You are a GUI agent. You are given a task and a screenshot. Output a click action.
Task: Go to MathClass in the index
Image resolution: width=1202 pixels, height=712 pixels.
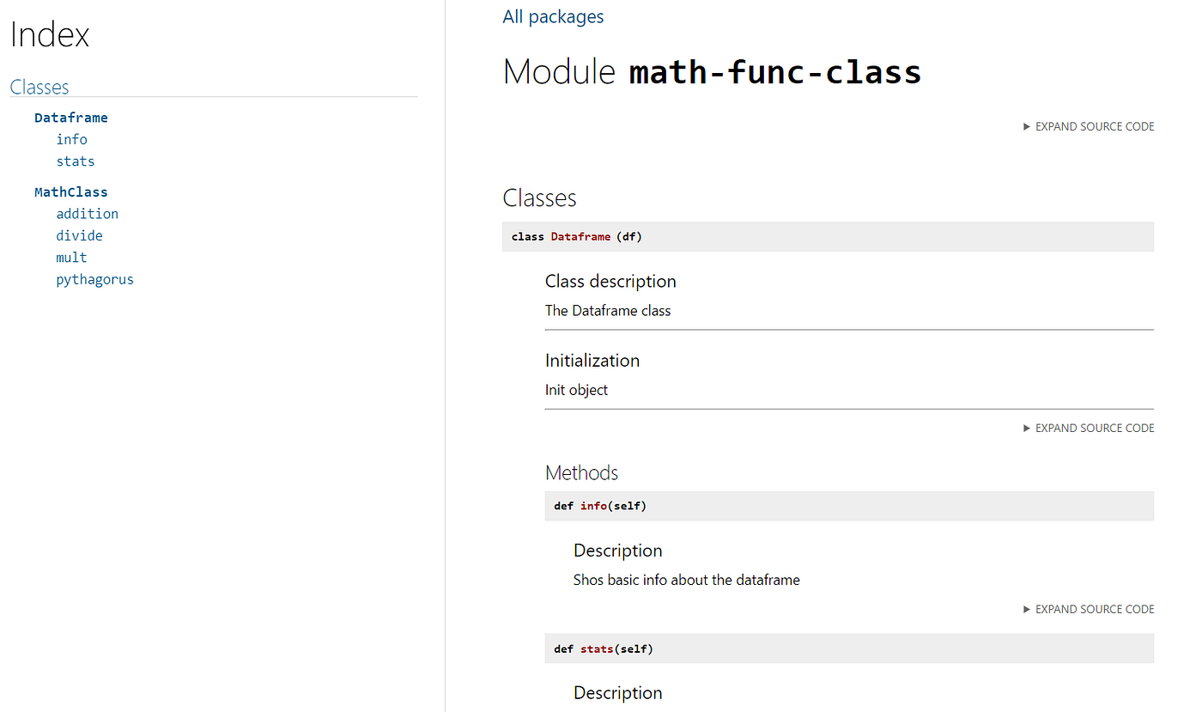pyautogui.click(x=71, y=192)
